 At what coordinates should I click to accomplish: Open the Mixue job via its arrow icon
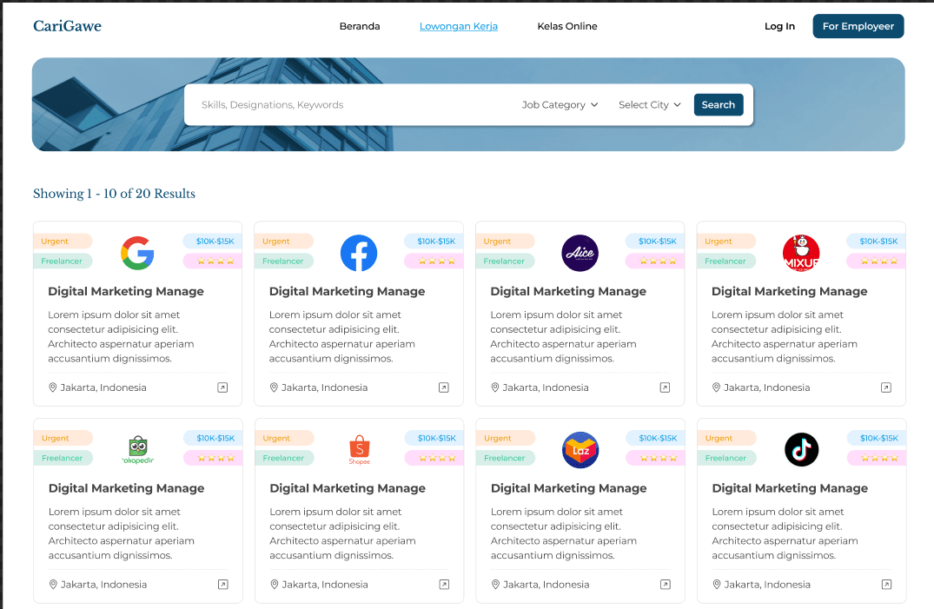pos(886,388)
